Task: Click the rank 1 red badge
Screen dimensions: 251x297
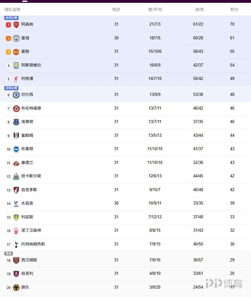Action: (8, 25)
